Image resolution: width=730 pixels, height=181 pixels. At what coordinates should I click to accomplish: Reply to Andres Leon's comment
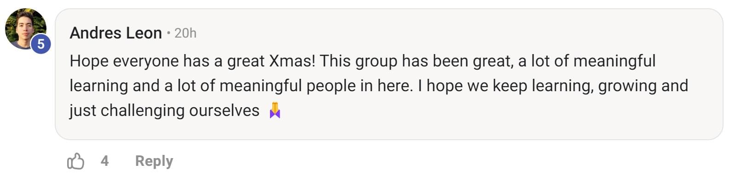click(x=154, y=161)
